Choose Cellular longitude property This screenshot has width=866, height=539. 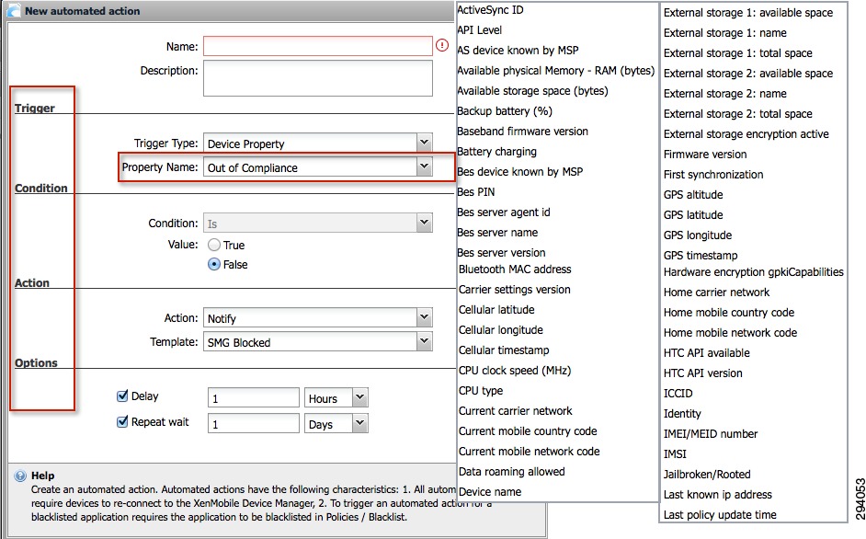click(501, 330)
